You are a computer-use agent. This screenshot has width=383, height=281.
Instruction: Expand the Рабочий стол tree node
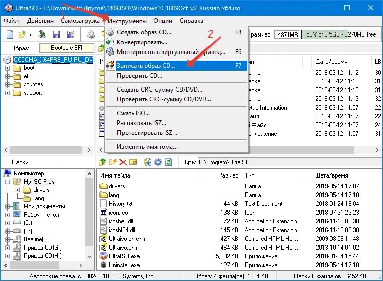pyautogui.click(x=7, y=215)
